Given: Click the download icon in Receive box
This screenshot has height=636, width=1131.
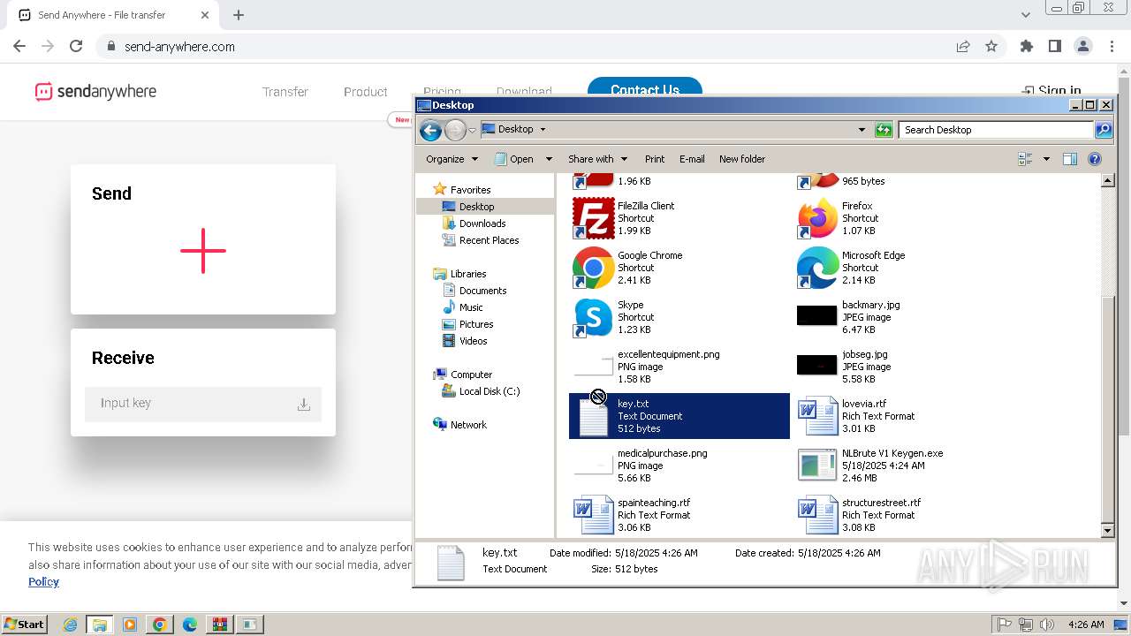Looking at the screenshot, I should point(303,404).
